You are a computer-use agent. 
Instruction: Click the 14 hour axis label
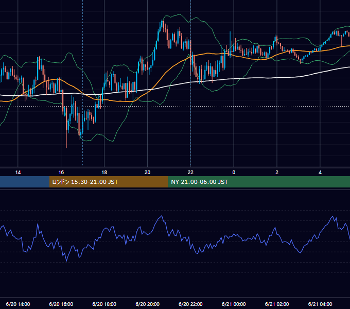tap(18, 173)
